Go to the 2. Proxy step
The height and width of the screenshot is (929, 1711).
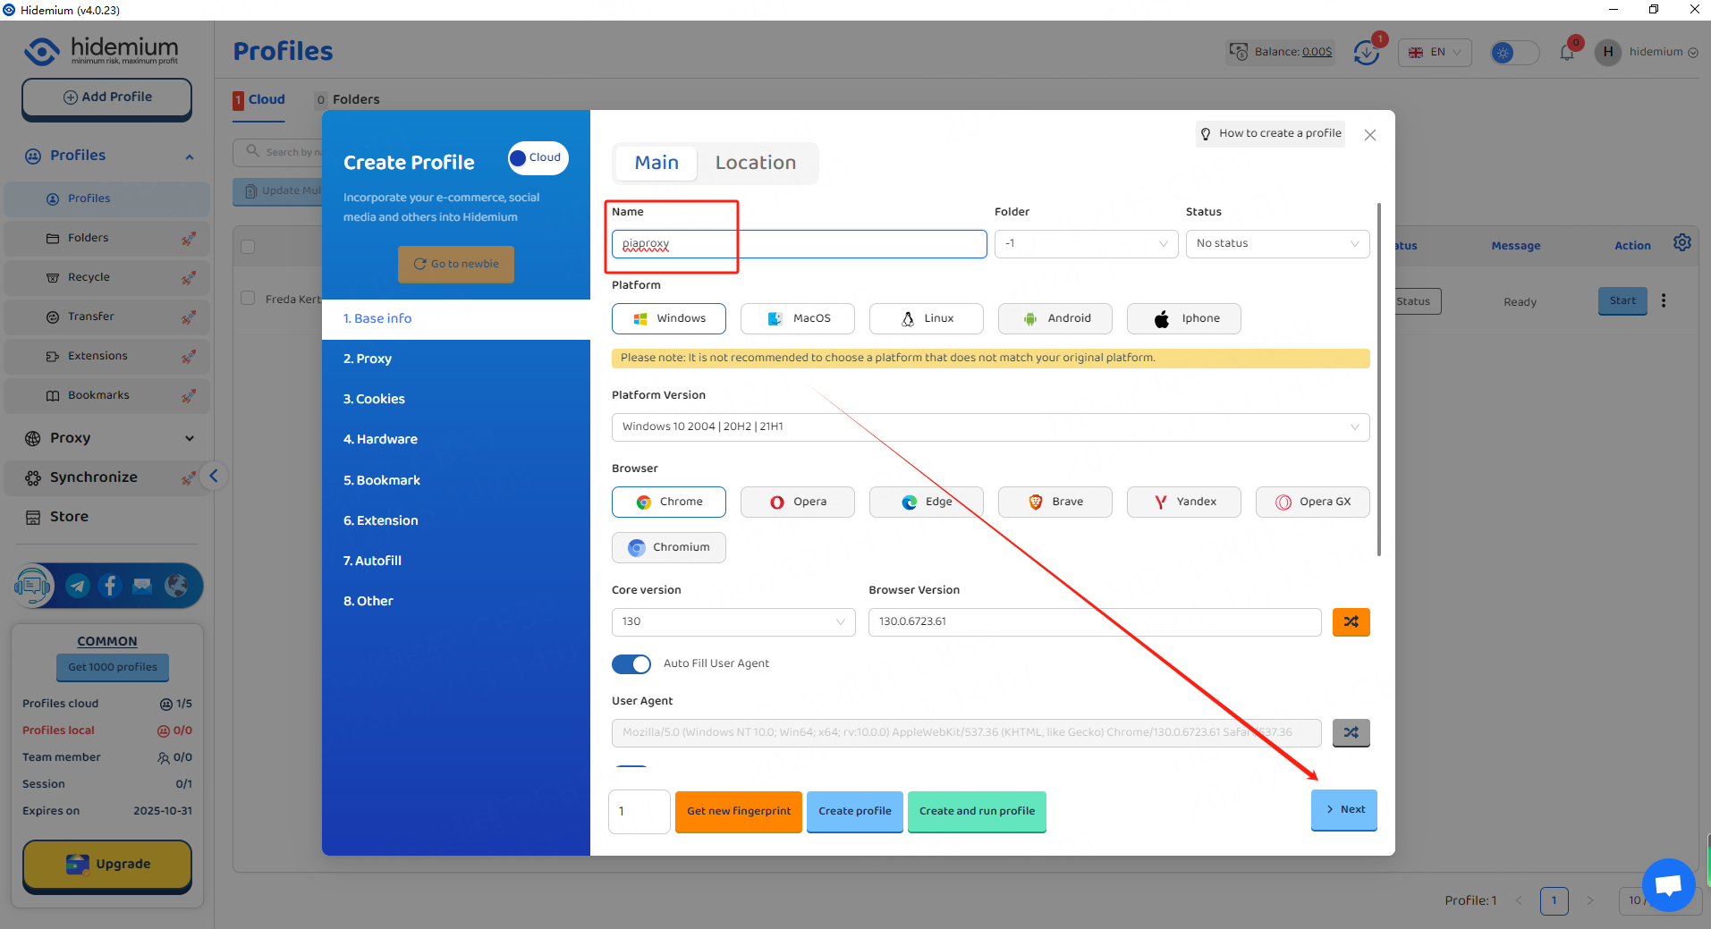[x=368, y=359]
